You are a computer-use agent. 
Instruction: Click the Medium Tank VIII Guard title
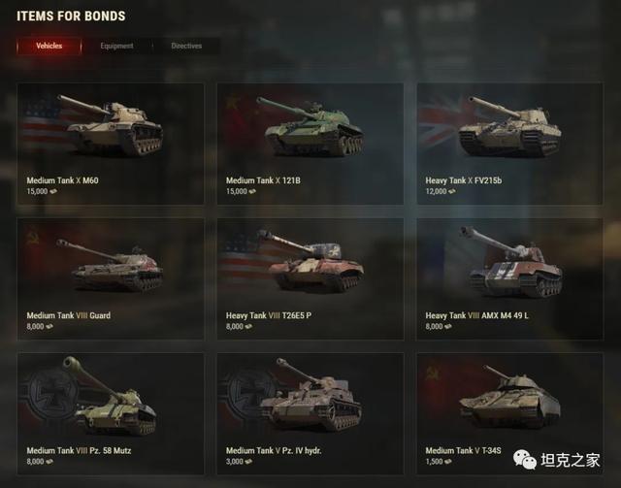point(69,315)
